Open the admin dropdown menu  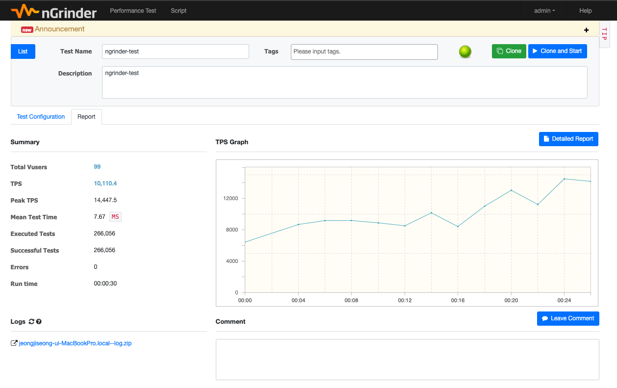coord(544,11)
